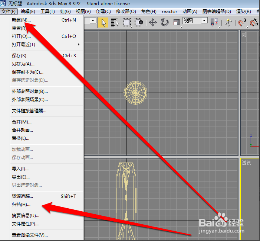This screenshot has height=241, width=260.
Task: Open the 创建(C) menu
Action: (x=103, y=12)
